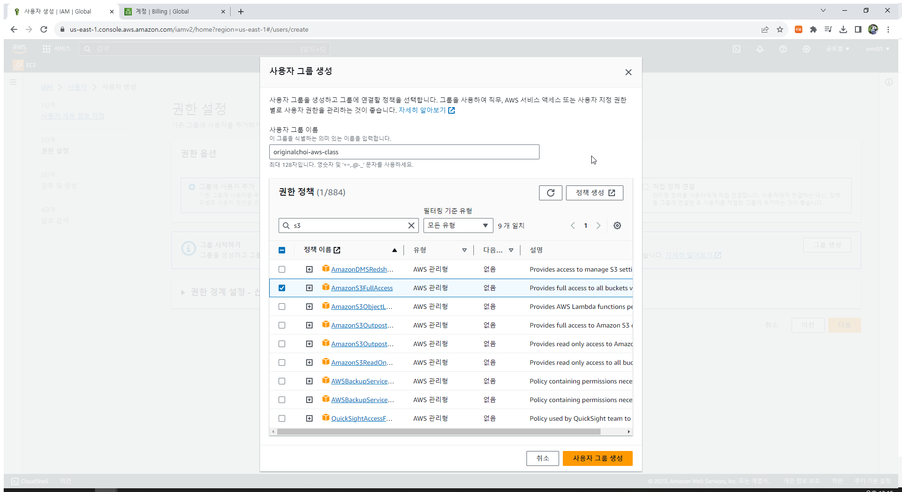Image resolution: width=902 pixels, height=492 pixels.
Task: Open browser downloads icon
Action: tap(843, 29)
